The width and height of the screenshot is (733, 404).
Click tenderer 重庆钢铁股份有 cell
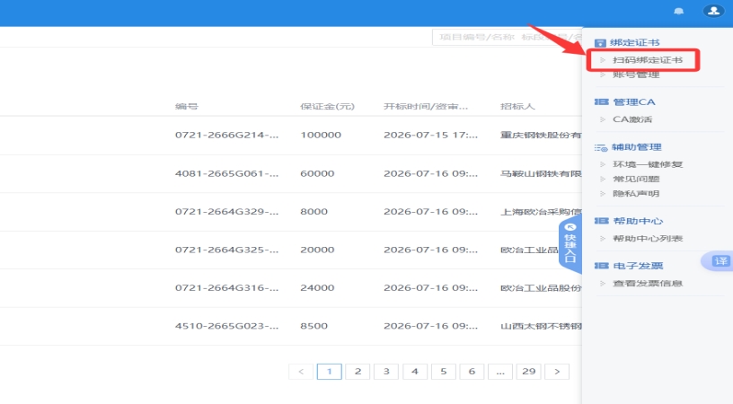click(x=541, y=135)
